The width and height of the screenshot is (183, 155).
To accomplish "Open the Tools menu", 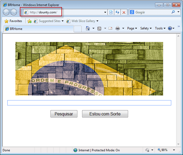I will pos(160,28).
